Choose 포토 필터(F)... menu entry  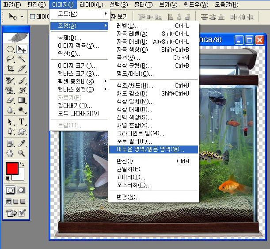[153, 141]
